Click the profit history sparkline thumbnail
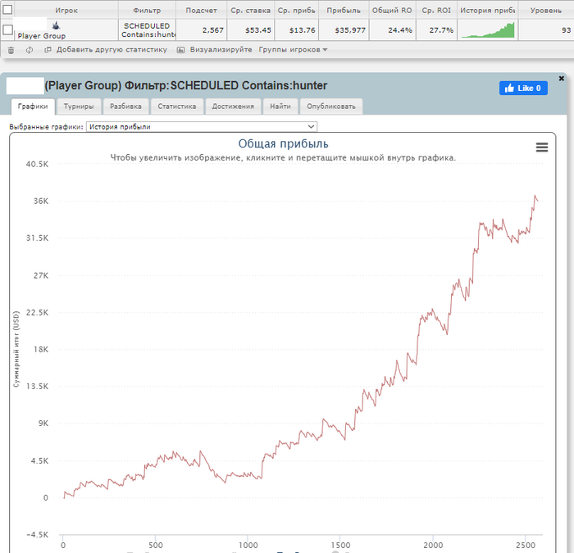Viewport: 574px width, 553px height. [x=488, y=30]
